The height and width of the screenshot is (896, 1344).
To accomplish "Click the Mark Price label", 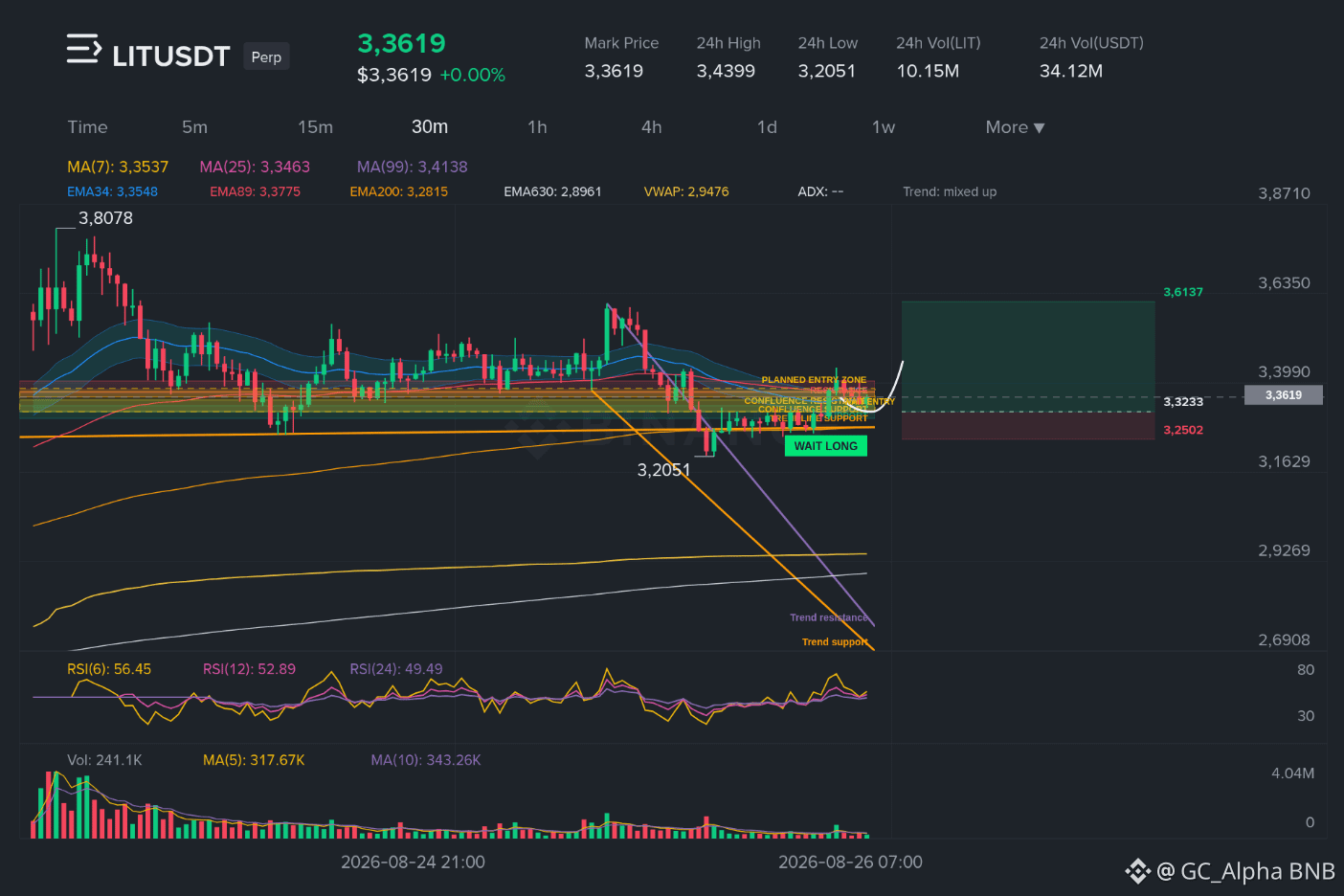I will coord(621,43).
